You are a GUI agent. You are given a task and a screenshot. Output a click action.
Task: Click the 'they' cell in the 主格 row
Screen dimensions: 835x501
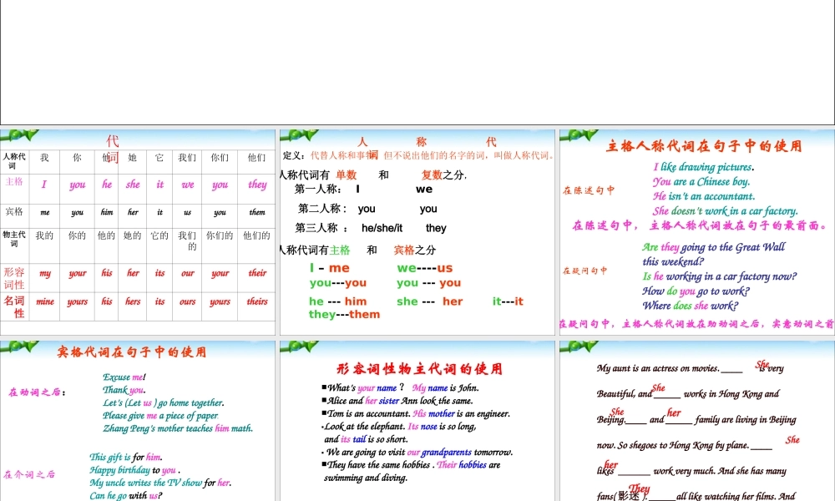pos(256,185)
